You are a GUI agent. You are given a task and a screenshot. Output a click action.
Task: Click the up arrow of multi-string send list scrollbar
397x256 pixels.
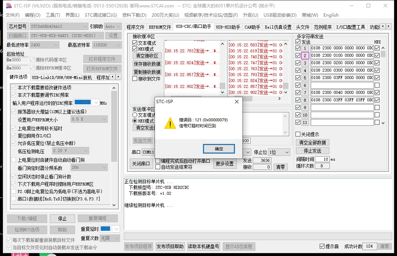(383, 48)
